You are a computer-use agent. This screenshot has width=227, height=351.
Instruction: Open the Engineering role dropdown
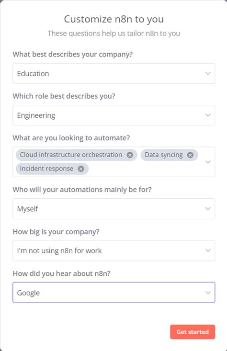(x=113, y=115)
